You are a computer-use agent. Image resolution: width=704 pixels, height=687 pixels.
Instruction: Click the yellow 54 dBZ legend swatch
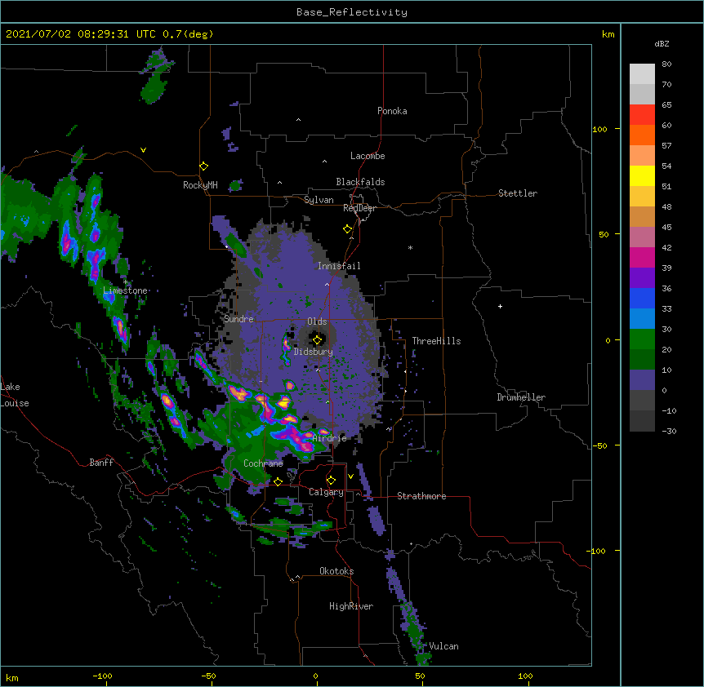pos(642,175)
